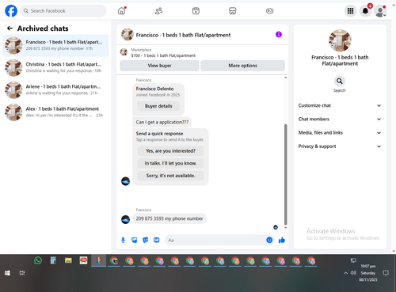Click the microphone voice clip icon

pos(123,240)
